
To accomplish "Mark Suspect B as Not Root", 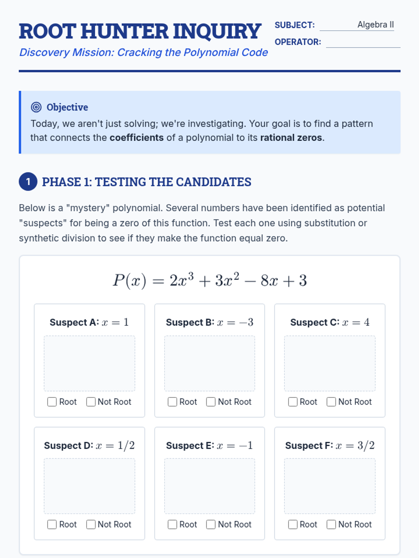I will pyautogui.click(x=211, y=402).
